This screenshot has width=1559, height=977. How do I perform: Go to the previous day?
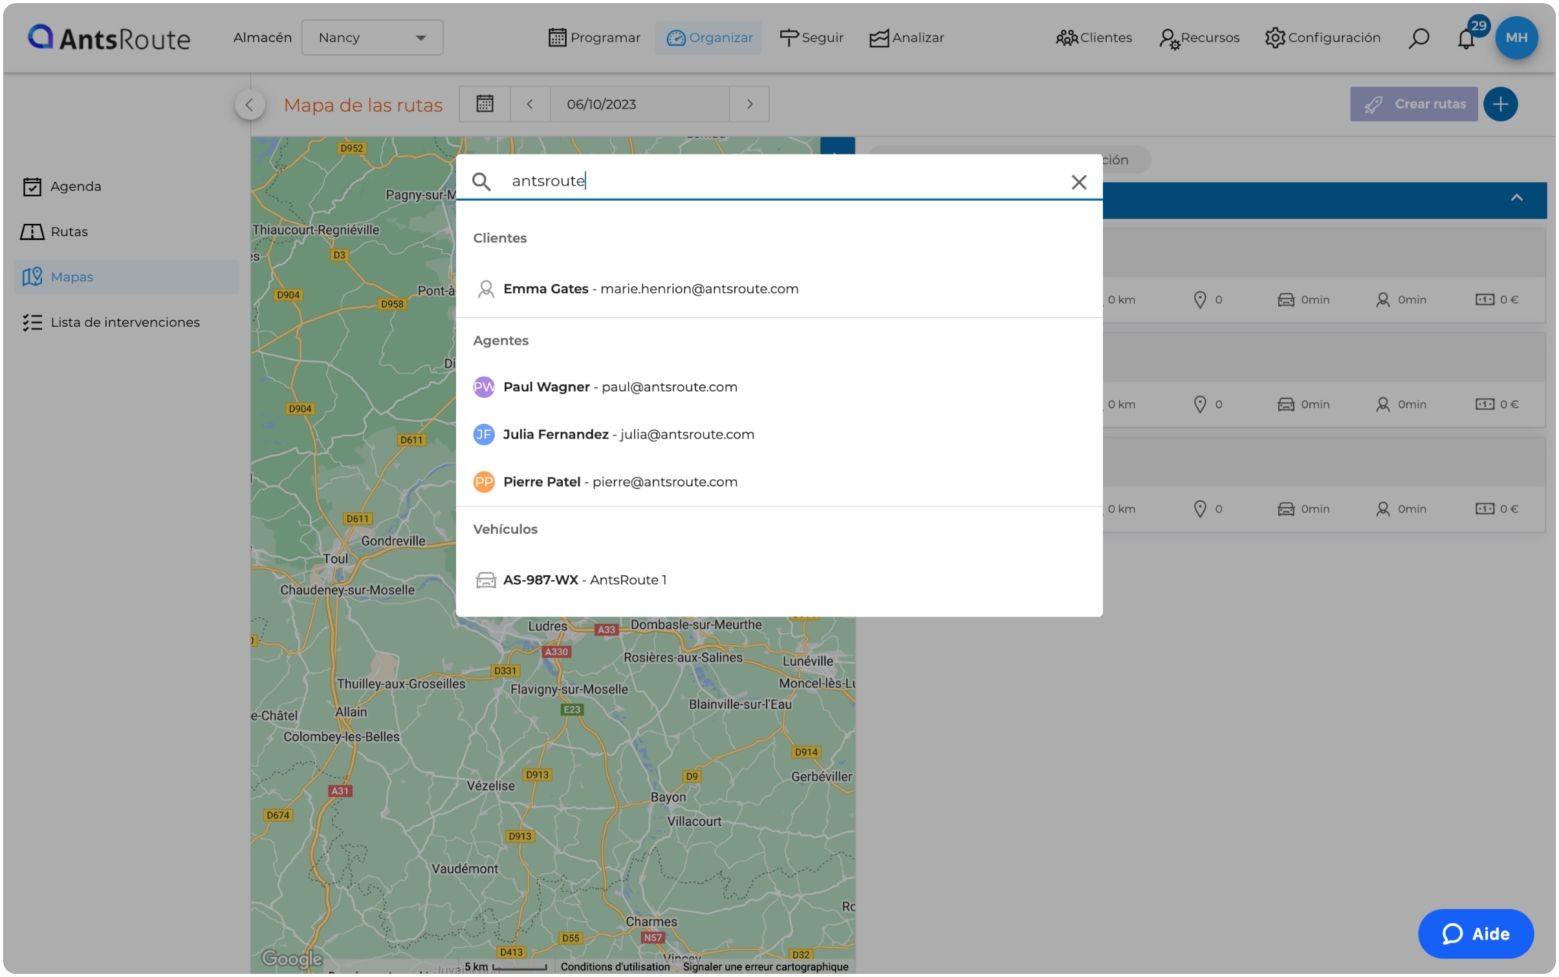(x=530, y=104)
